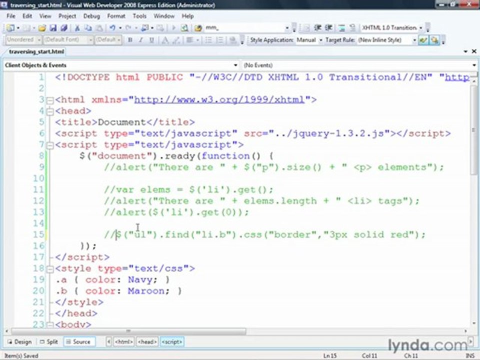Select the <html> tag navigator button
This screenshot has height=360, width=480.
point(123,341)
